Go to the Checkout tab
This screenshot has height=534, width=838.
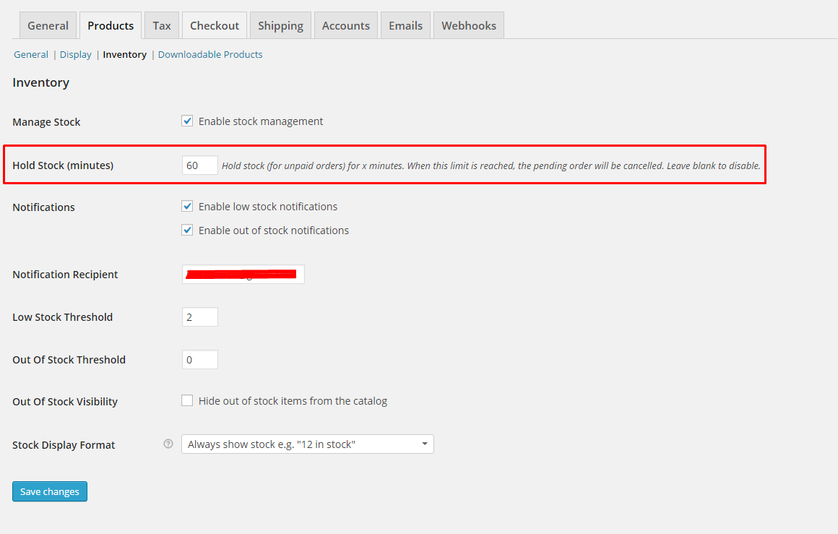tap(215, 25)
